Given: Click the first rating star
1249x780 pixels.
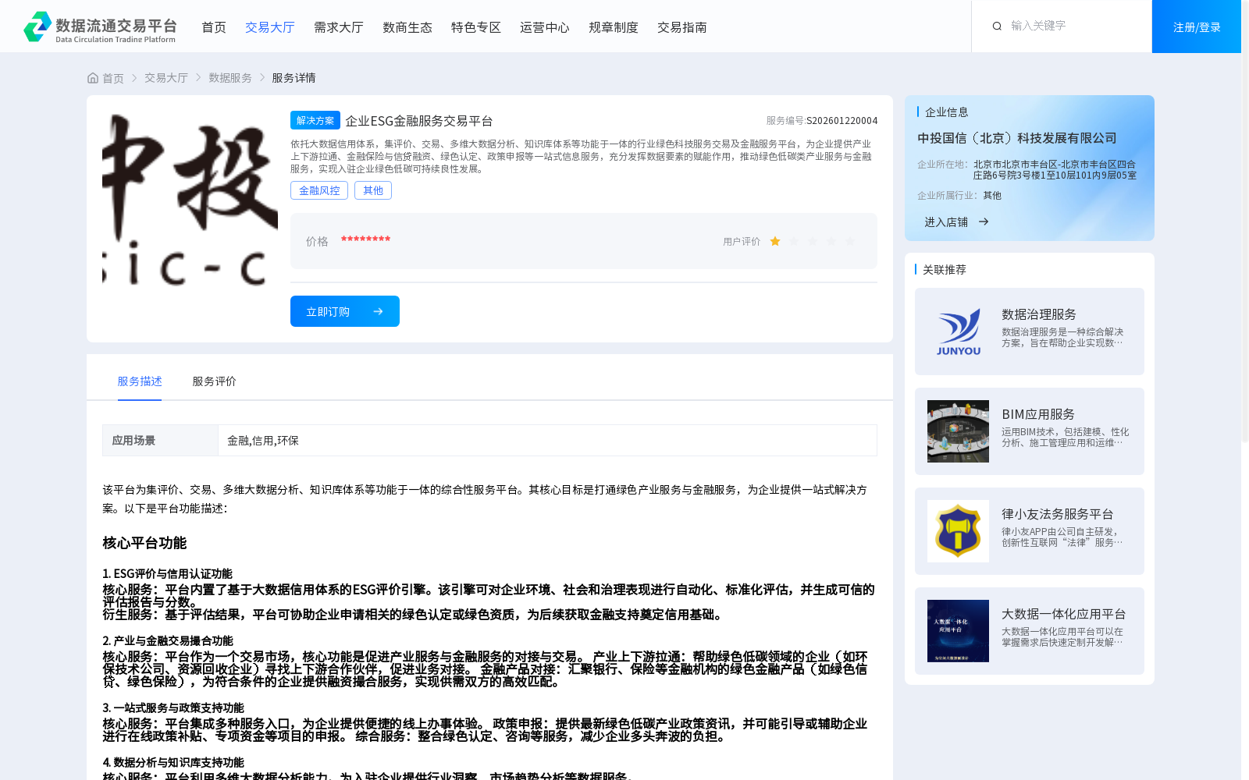Looking at the screenshot, I should 775,242.
